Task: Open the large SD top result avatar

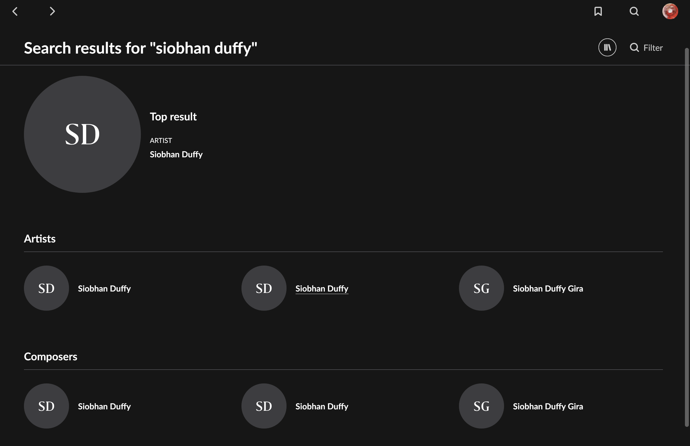Action: 83,134
